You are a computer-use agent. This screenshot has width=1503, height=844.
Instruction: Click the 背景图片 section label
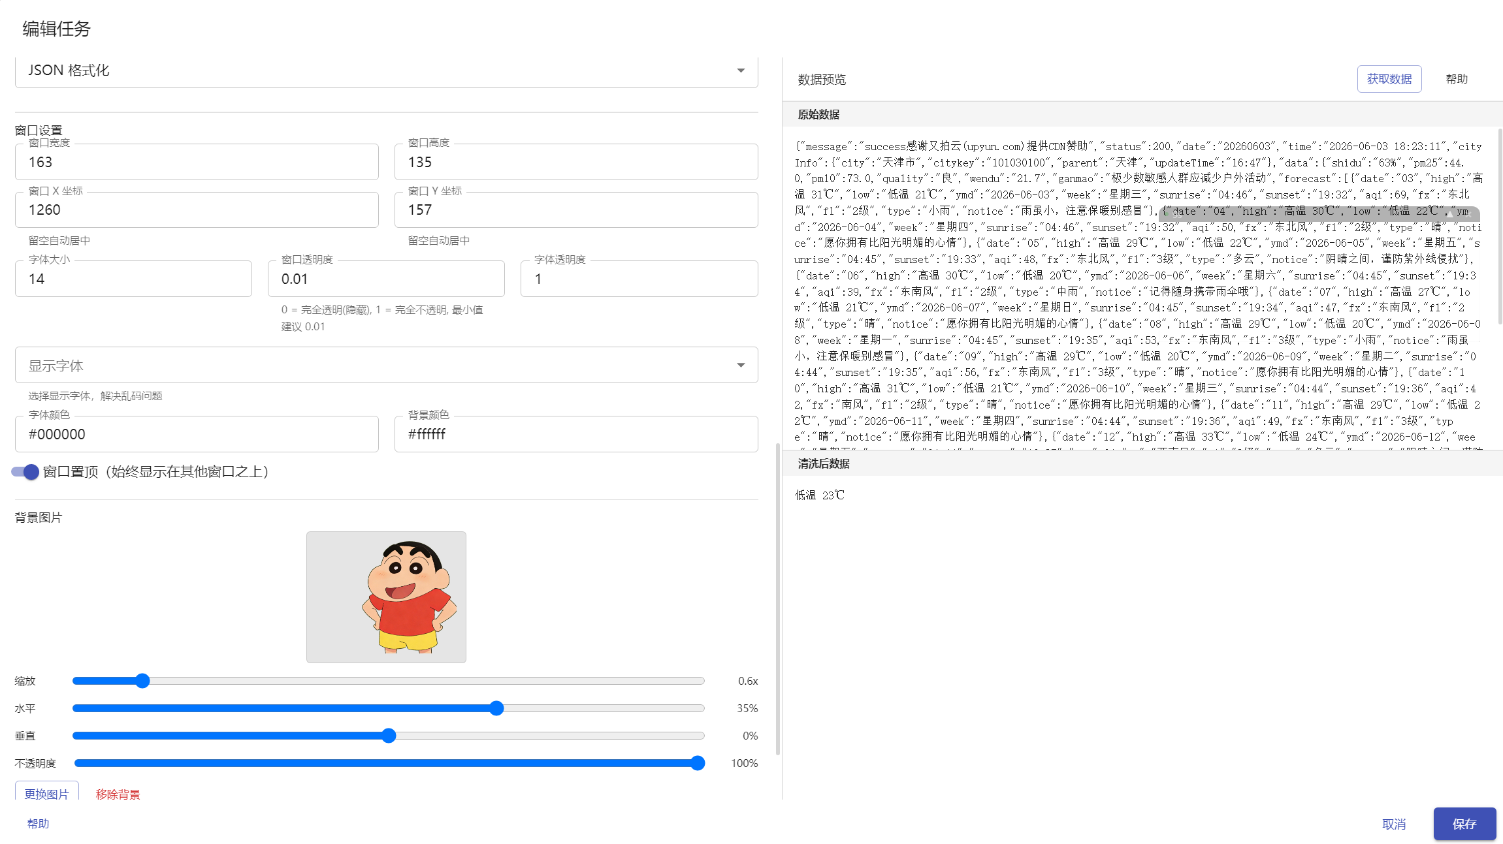[x=39, y=518]
